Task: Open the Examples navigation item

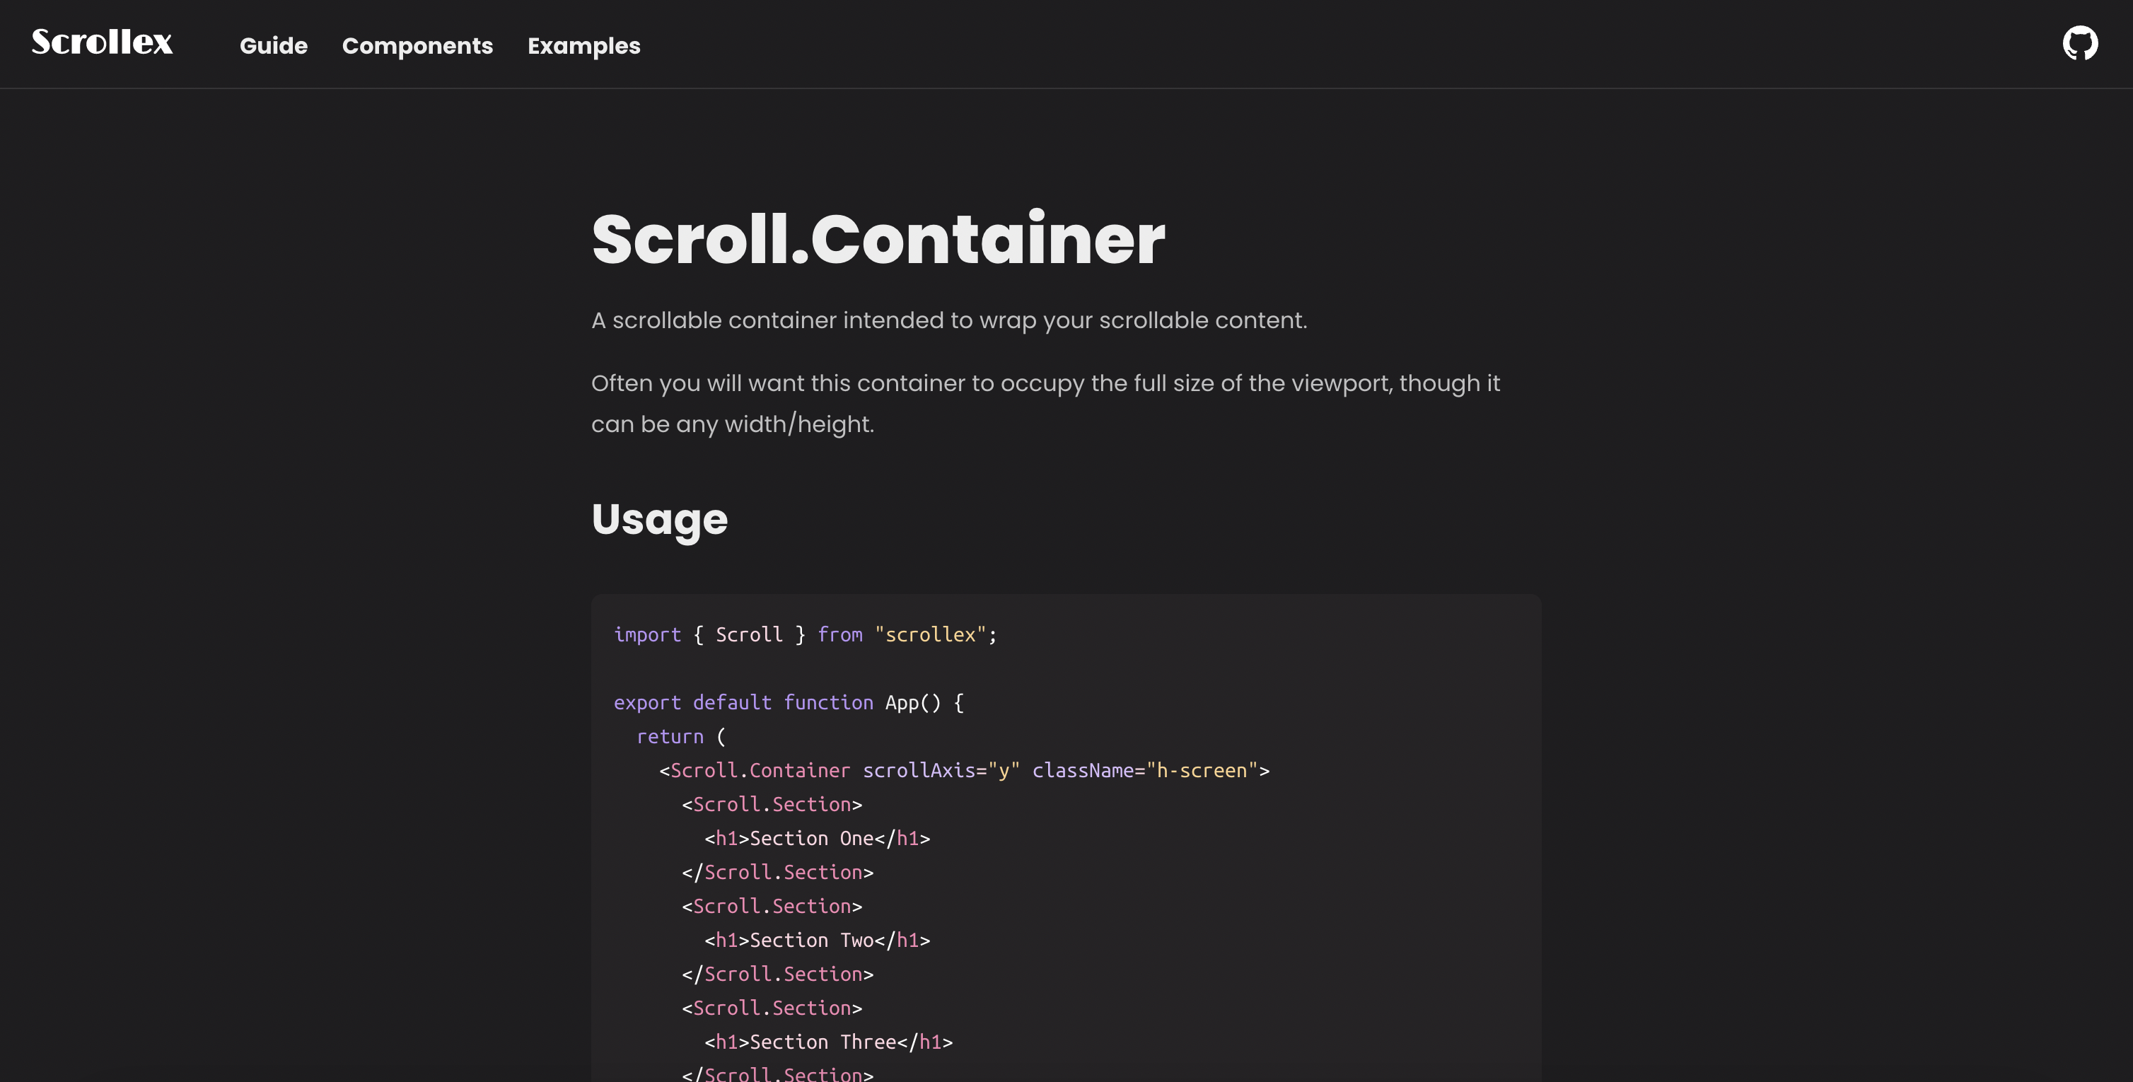Action: (583, 47)
